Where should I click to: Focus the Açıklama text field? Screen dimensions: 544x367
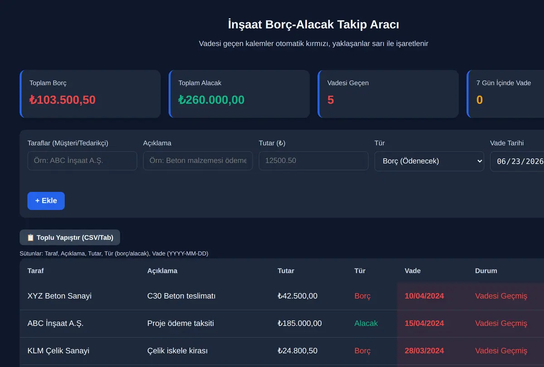click(x=198, y=161)
